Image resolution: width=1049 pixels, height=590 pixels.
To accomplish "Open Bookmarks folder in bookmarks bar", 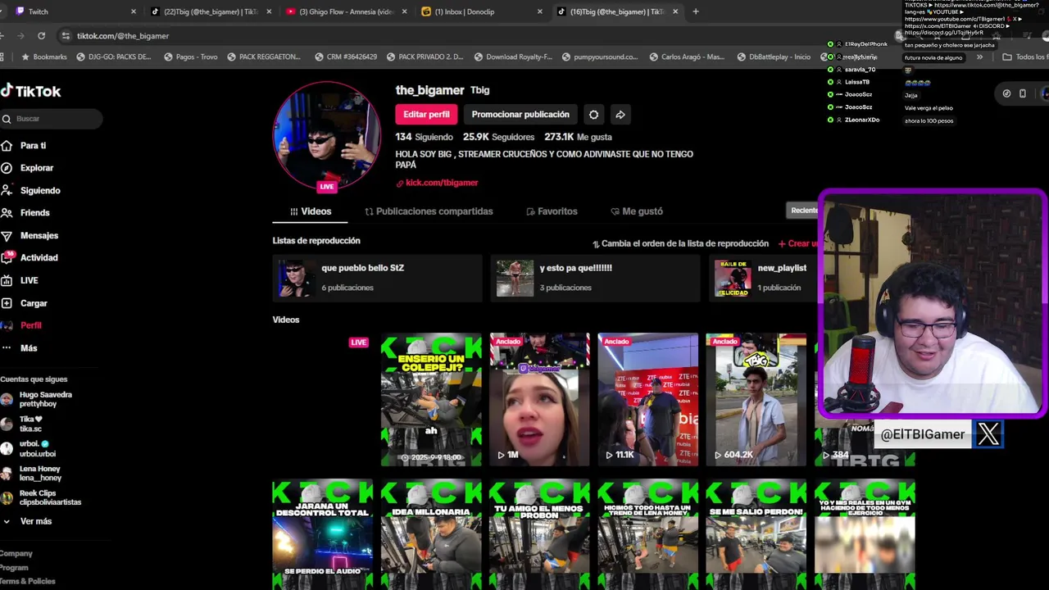I will tap(44, 57).
